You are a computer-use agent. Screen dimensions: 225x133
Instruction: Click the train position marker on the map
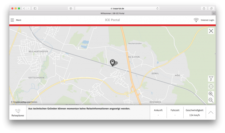(x=112, y=63)
